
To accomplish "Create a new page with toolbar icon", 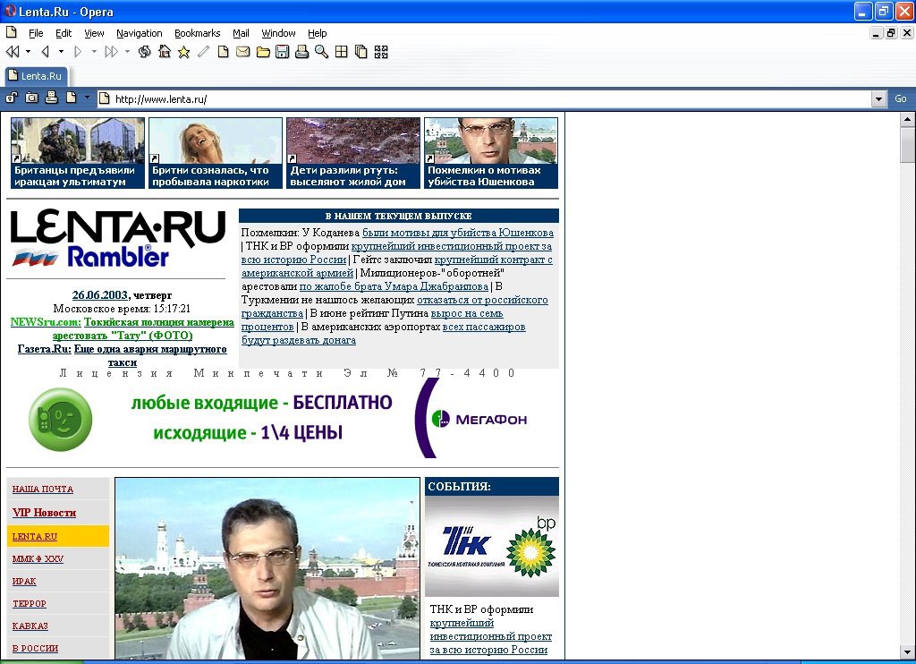I will [223, 52].
